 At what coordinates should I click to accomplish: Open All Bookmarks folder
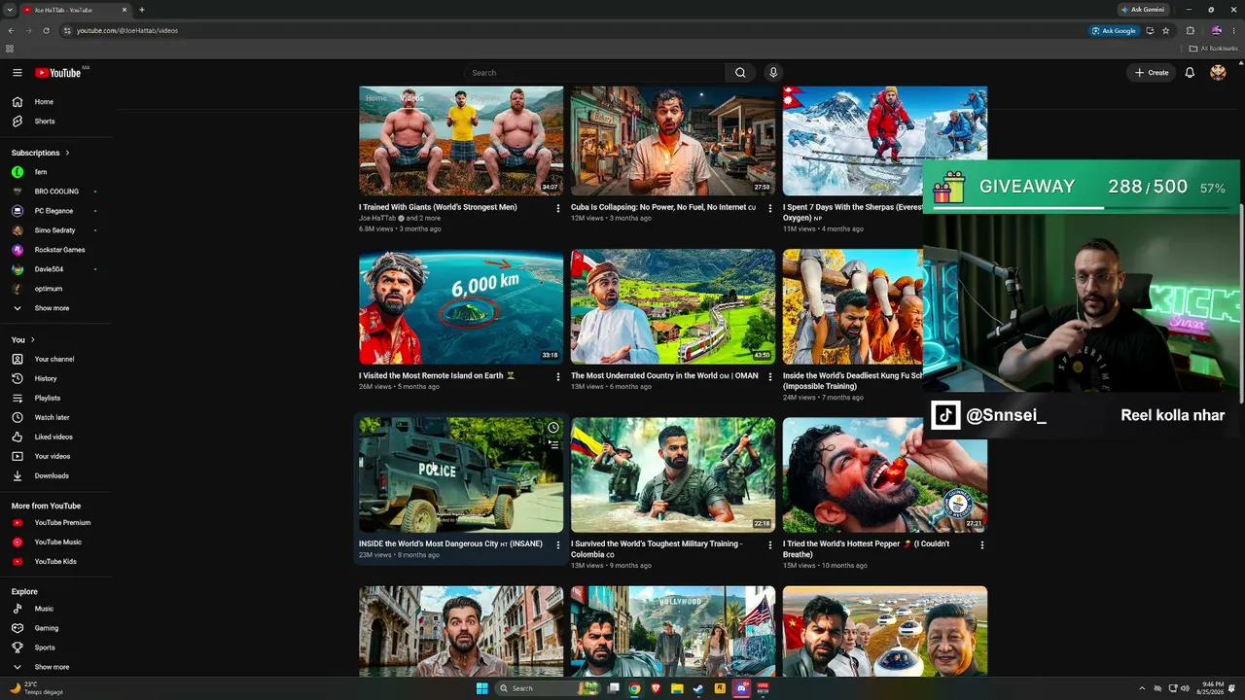pyautogui.click(x=1213, y=49)
